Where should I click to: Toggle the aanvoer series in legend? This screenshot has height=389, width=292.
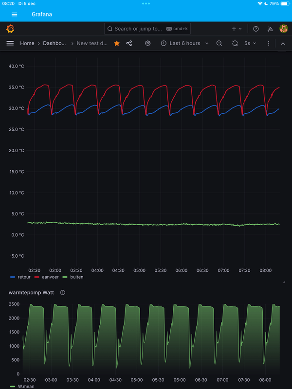tap(50, 277)
